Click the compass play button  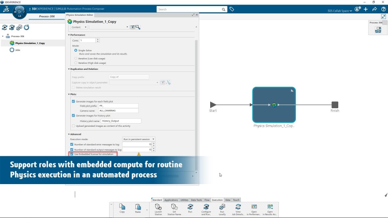pos(19,12)
